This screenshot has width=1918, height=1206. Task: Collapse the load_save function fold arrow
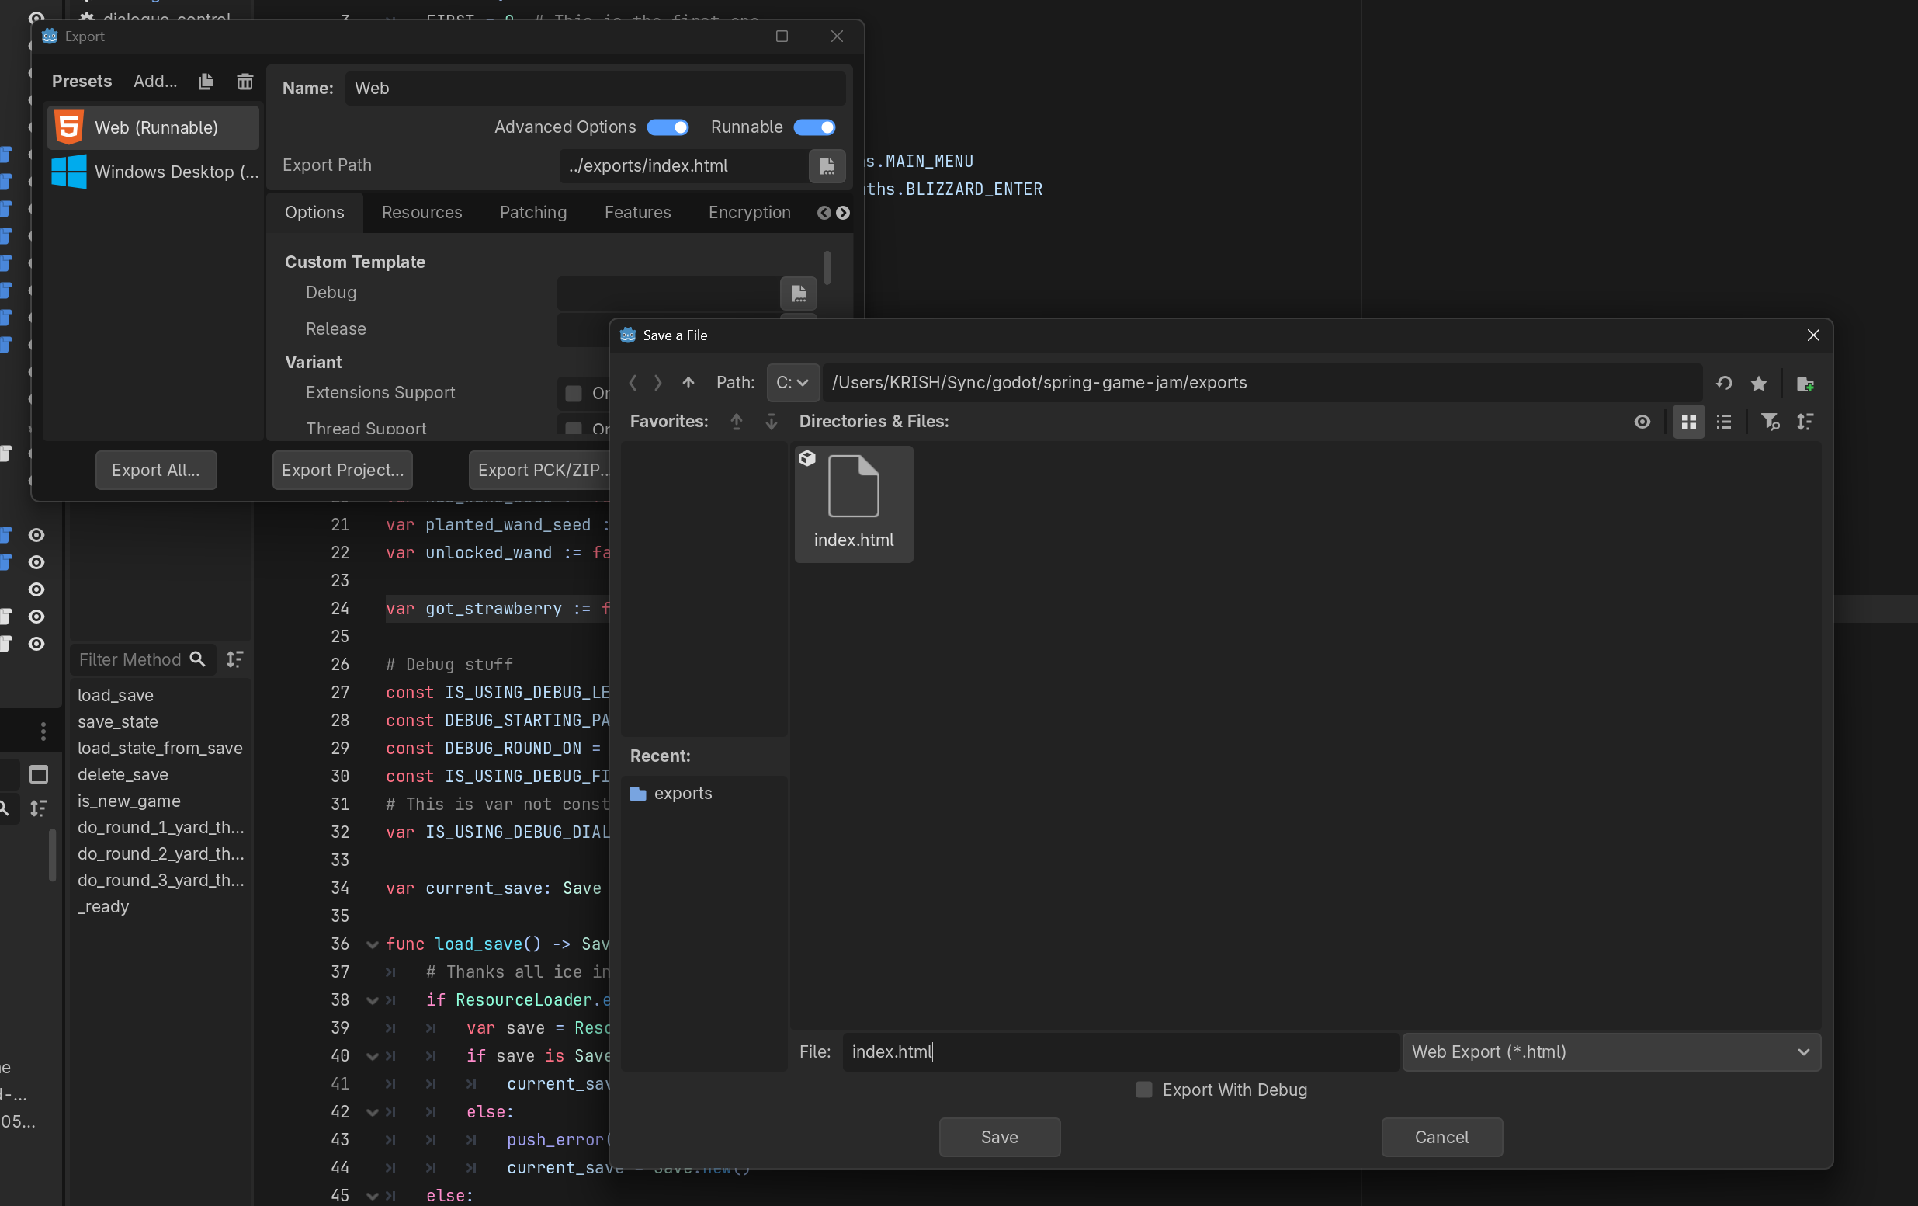[372, 944]
